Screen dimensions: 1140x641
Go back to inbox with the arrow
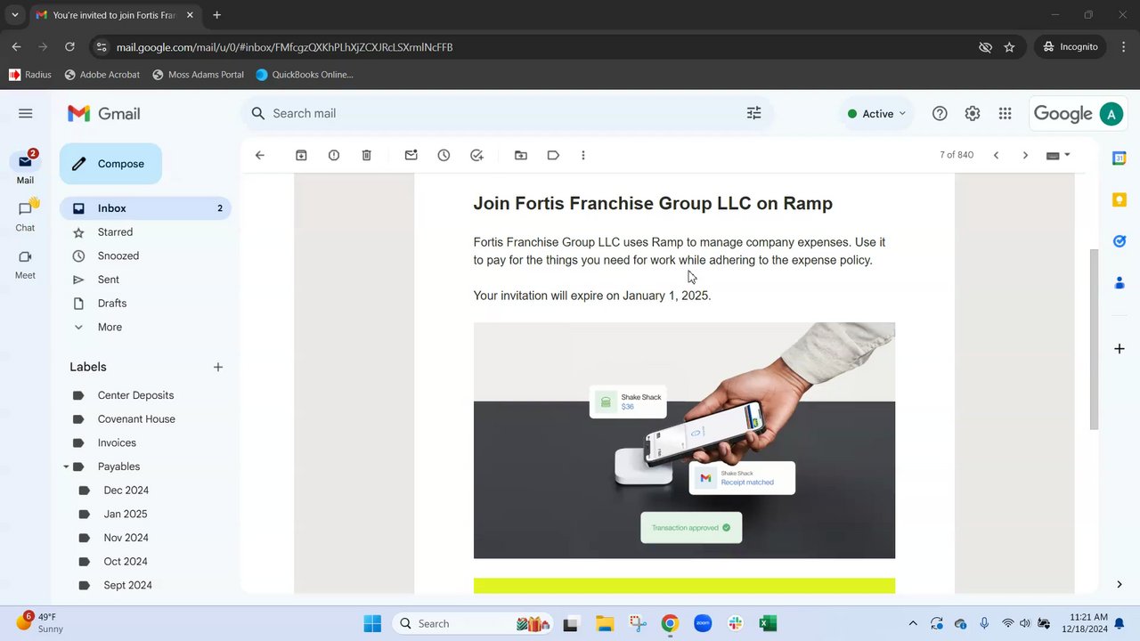[x=260, y=155]
